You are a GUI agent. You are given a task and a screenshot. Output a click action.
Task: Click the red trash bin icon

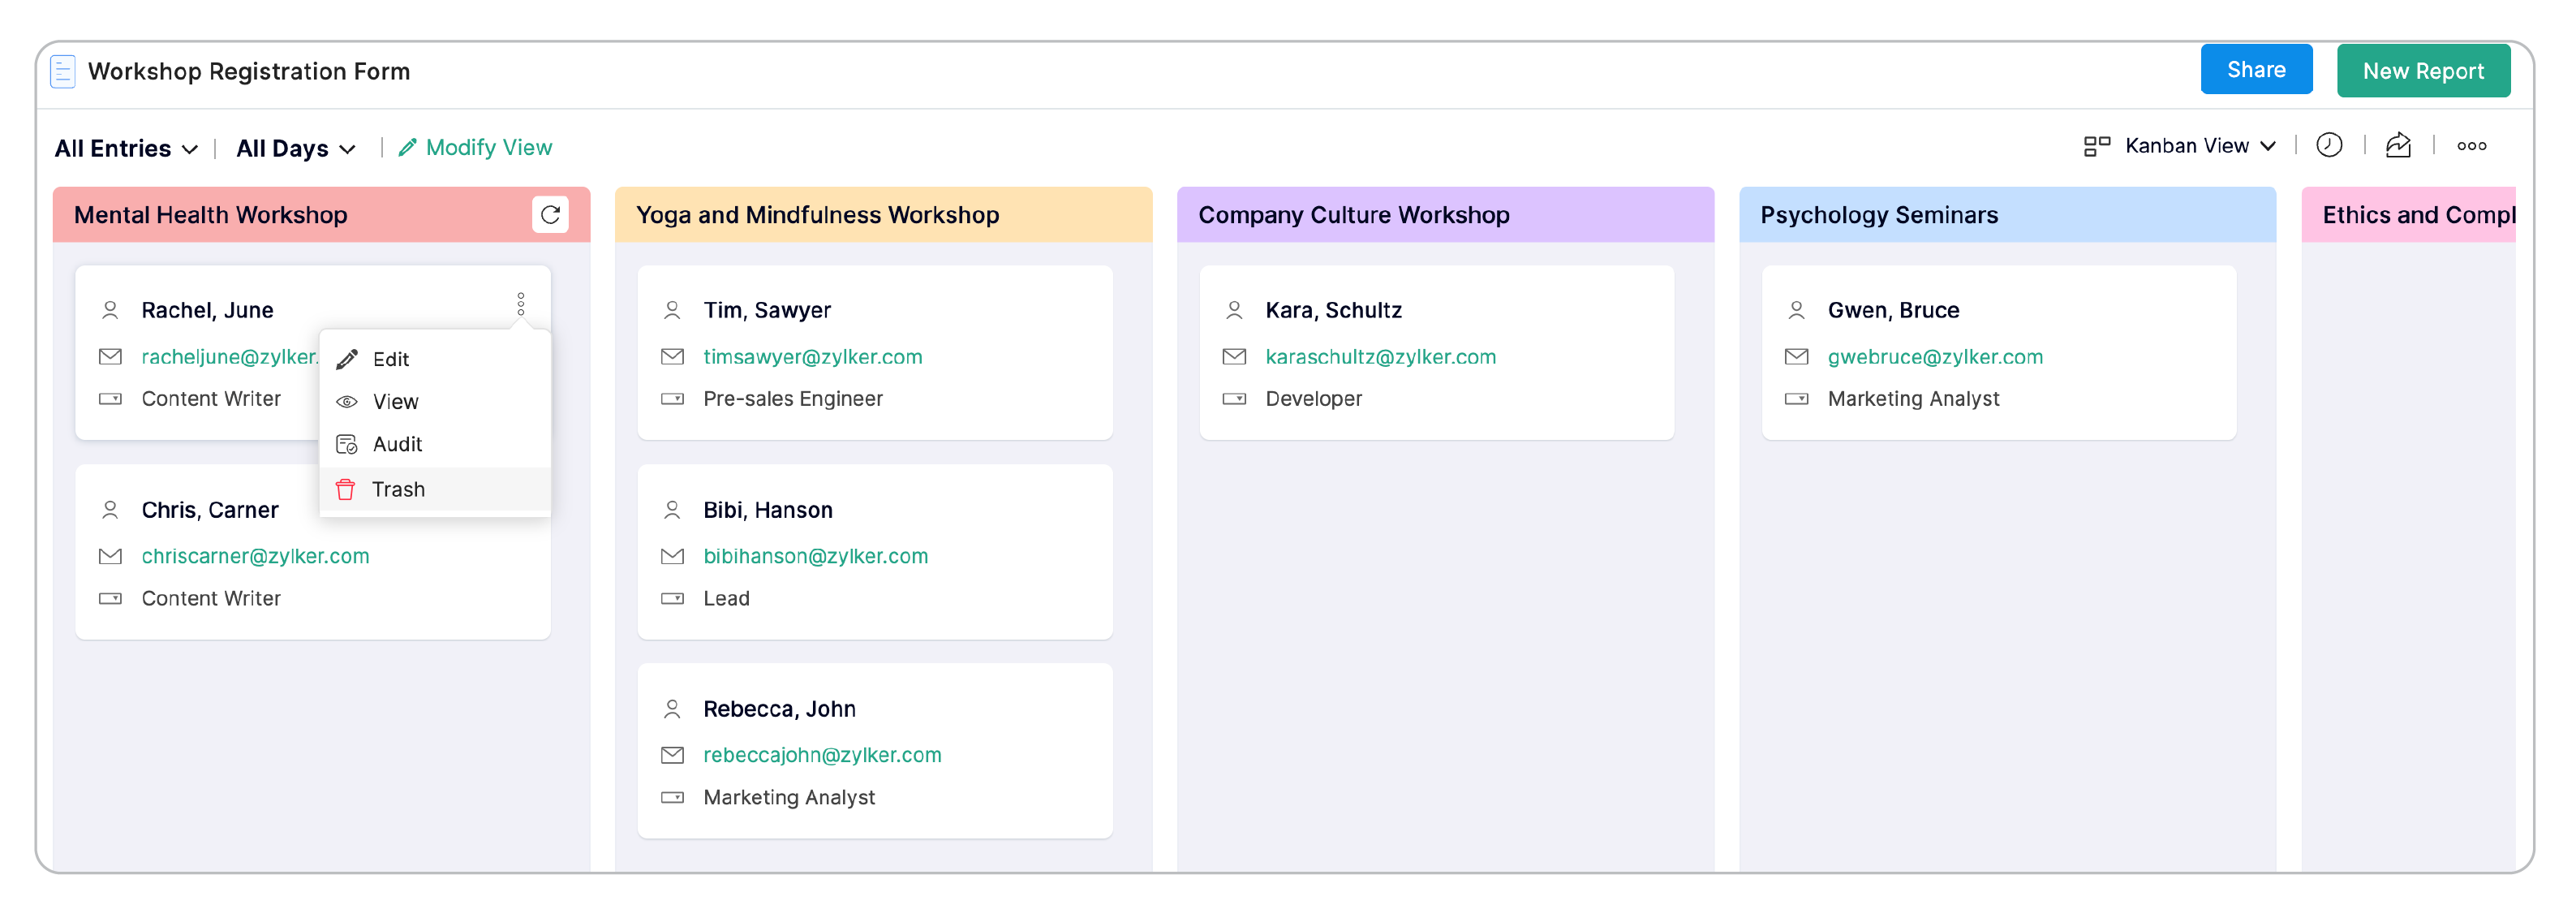(x=345, y=489)
